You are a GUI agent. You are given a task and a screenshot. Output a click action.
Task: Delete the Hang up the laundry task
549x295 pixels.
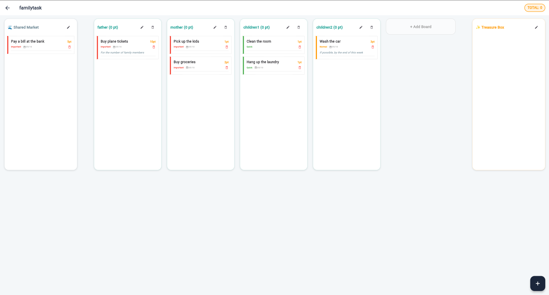tap(300, 68)
